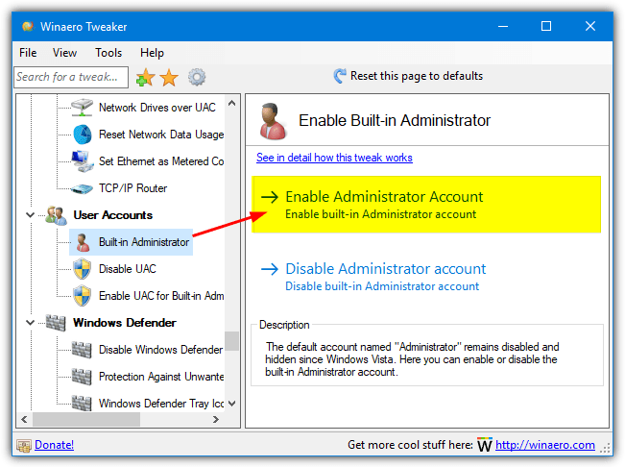625x467 pixels.
Task: Click the Disable Administrator account arrow icon
Action: [270, 269]
